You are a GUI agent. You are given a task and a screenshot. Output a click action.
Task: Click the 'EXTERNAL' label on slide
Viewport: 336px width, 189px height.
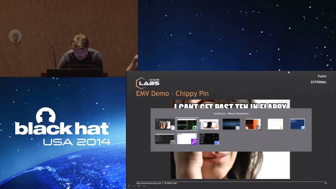(319, 82)
